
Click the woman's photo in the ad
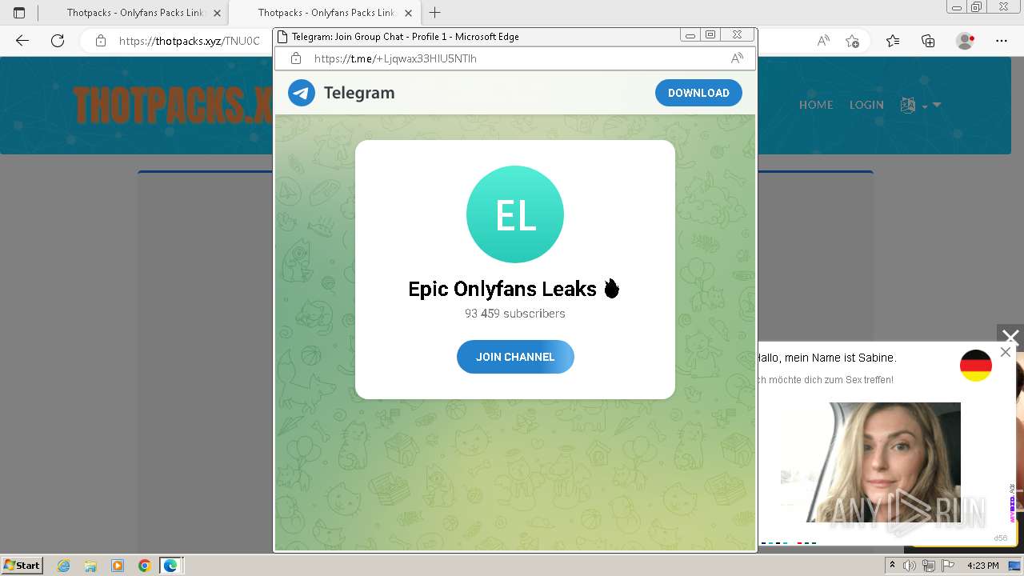(871, 462)
